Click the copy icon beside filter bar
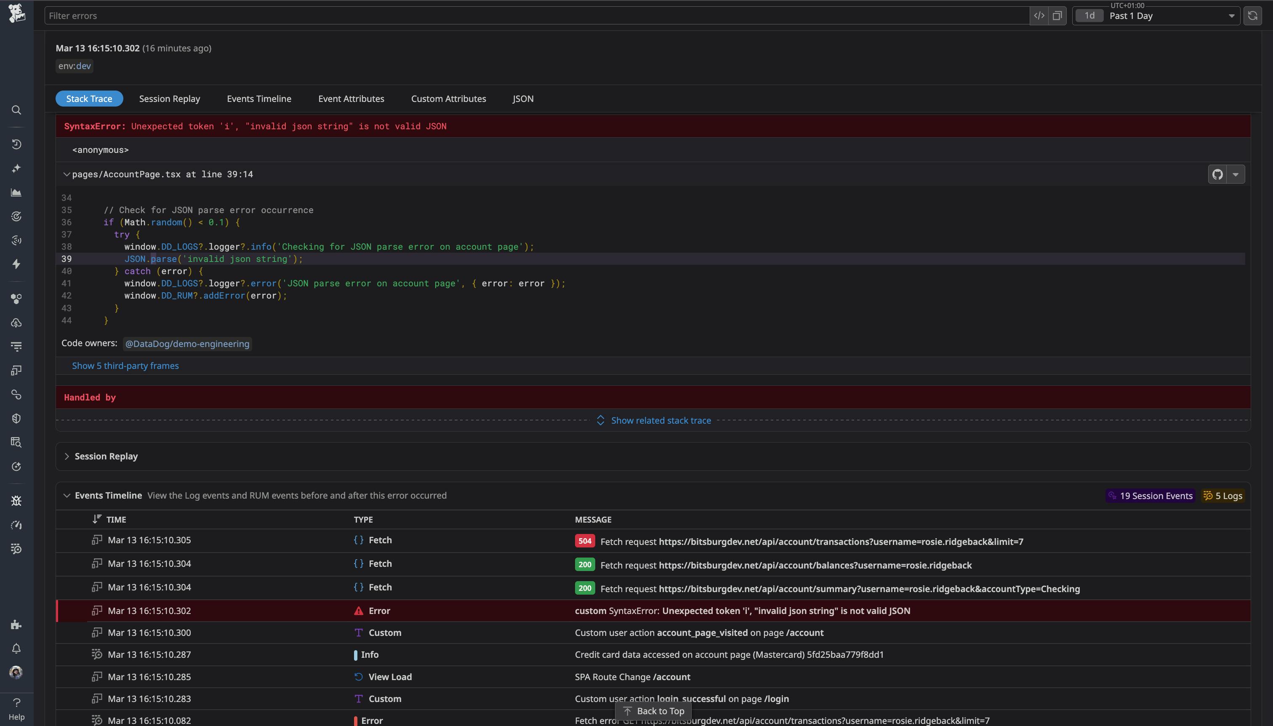The width and height of the screenshot is (1273, 726). (1057, 16)
